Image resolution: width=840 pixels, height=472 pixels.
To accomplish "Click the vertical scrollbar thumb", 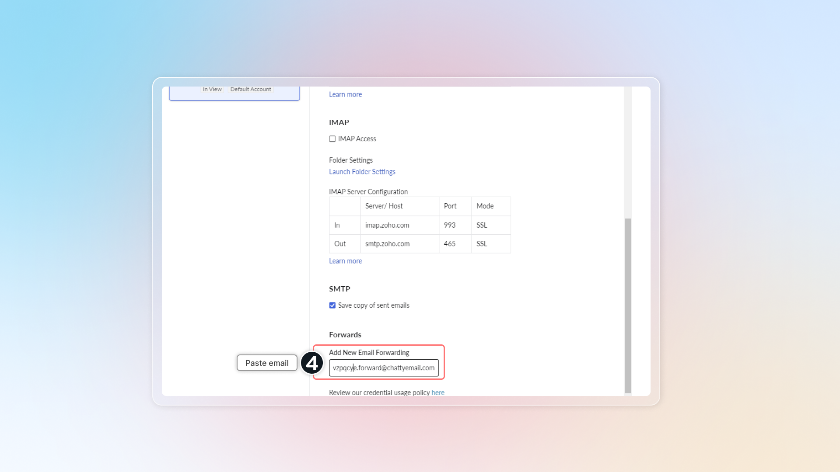I will coord(628,305).
